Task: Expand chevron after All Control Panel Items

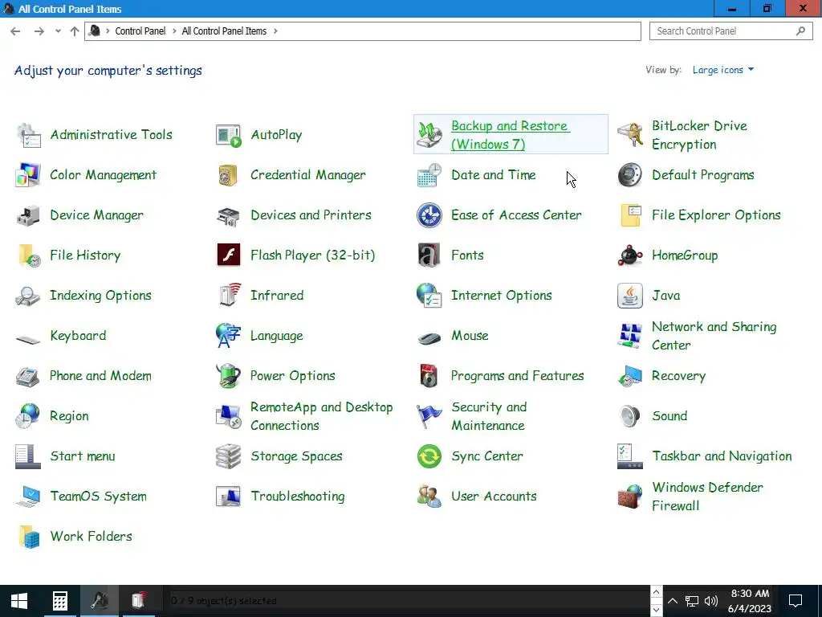Action: coord(275,31)
